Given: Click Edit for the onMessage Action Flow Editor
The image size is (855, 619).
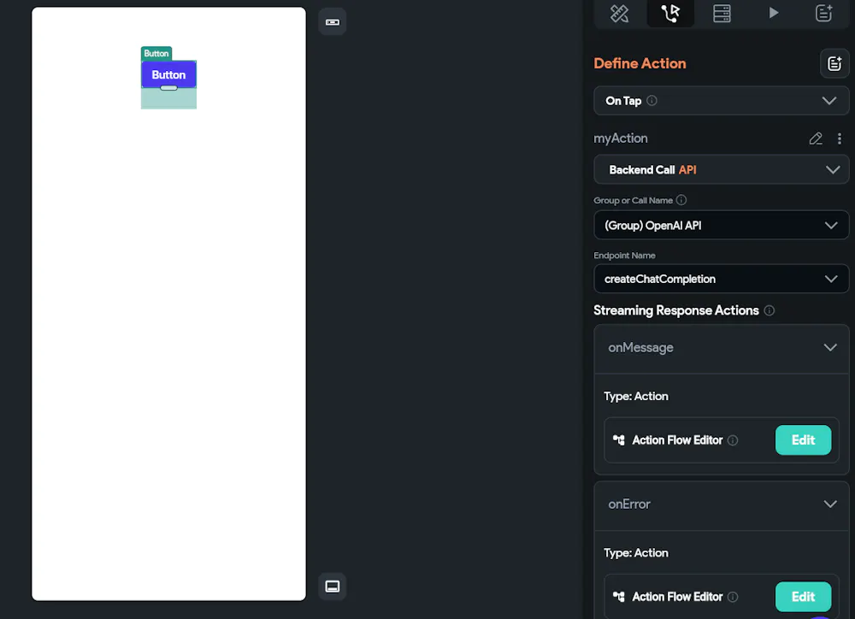Looking at the screenshot, I should click(x=803, y=440).
